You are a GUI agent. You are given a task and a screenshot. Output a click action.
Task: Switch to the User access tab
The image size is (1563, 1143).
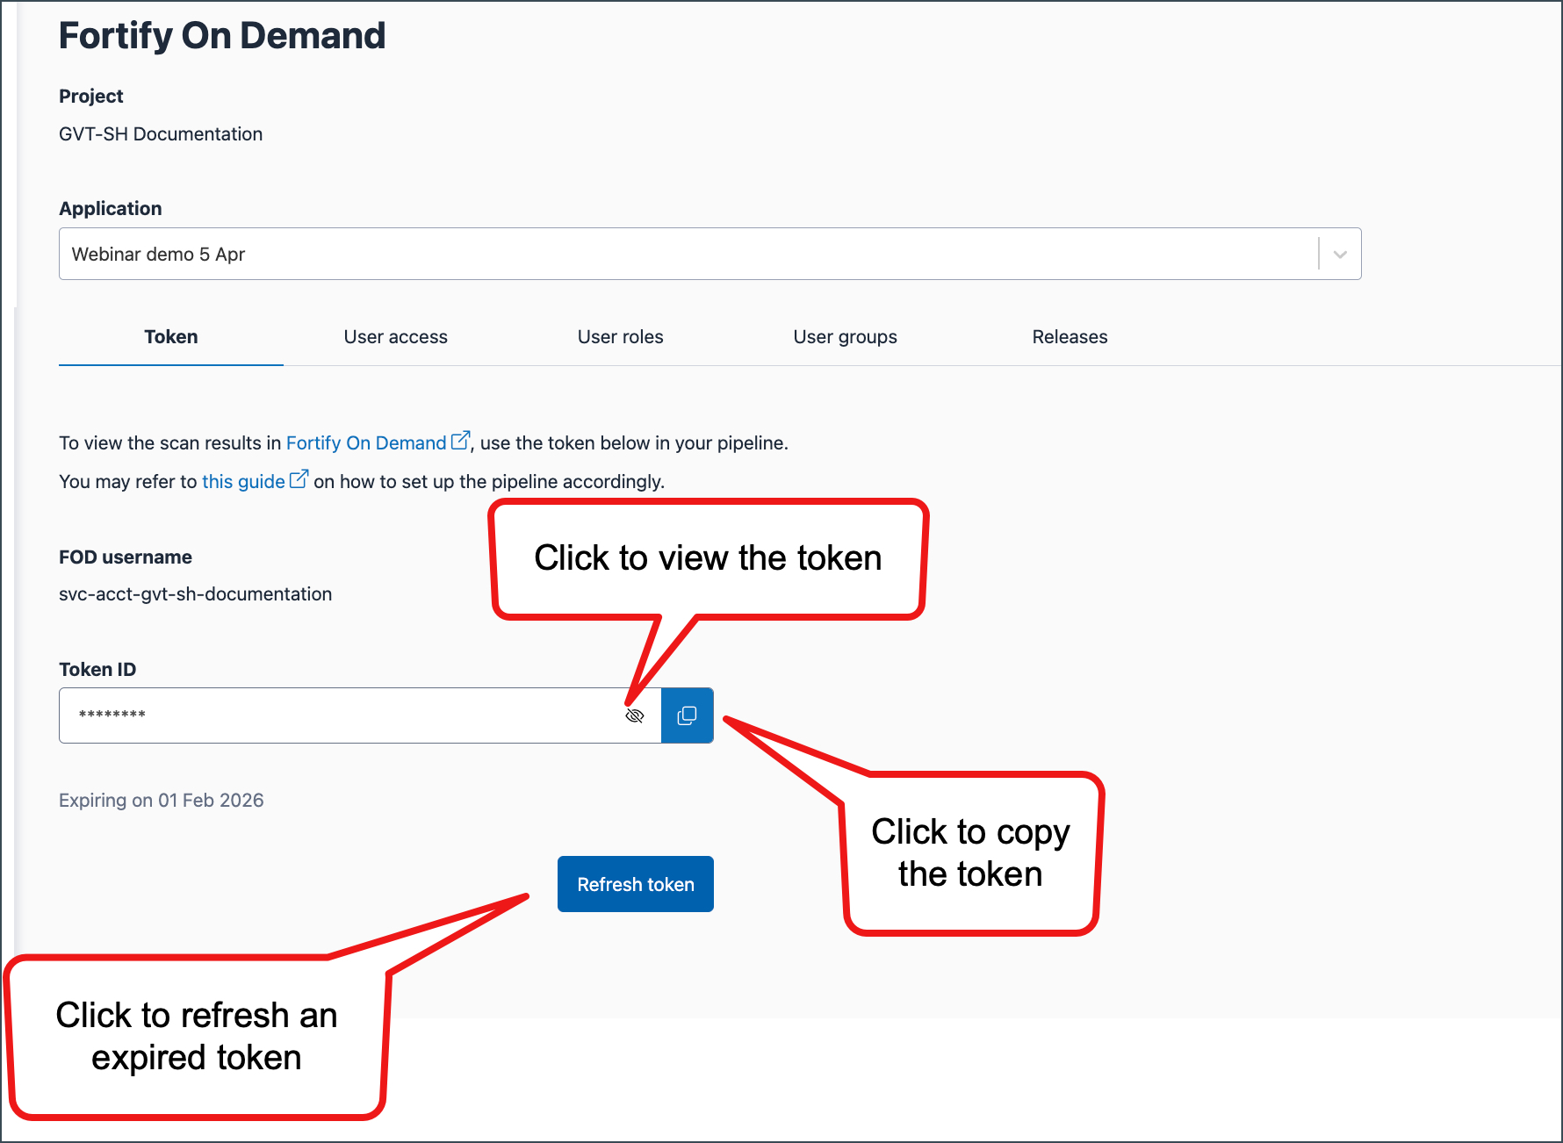coord(396,337)
